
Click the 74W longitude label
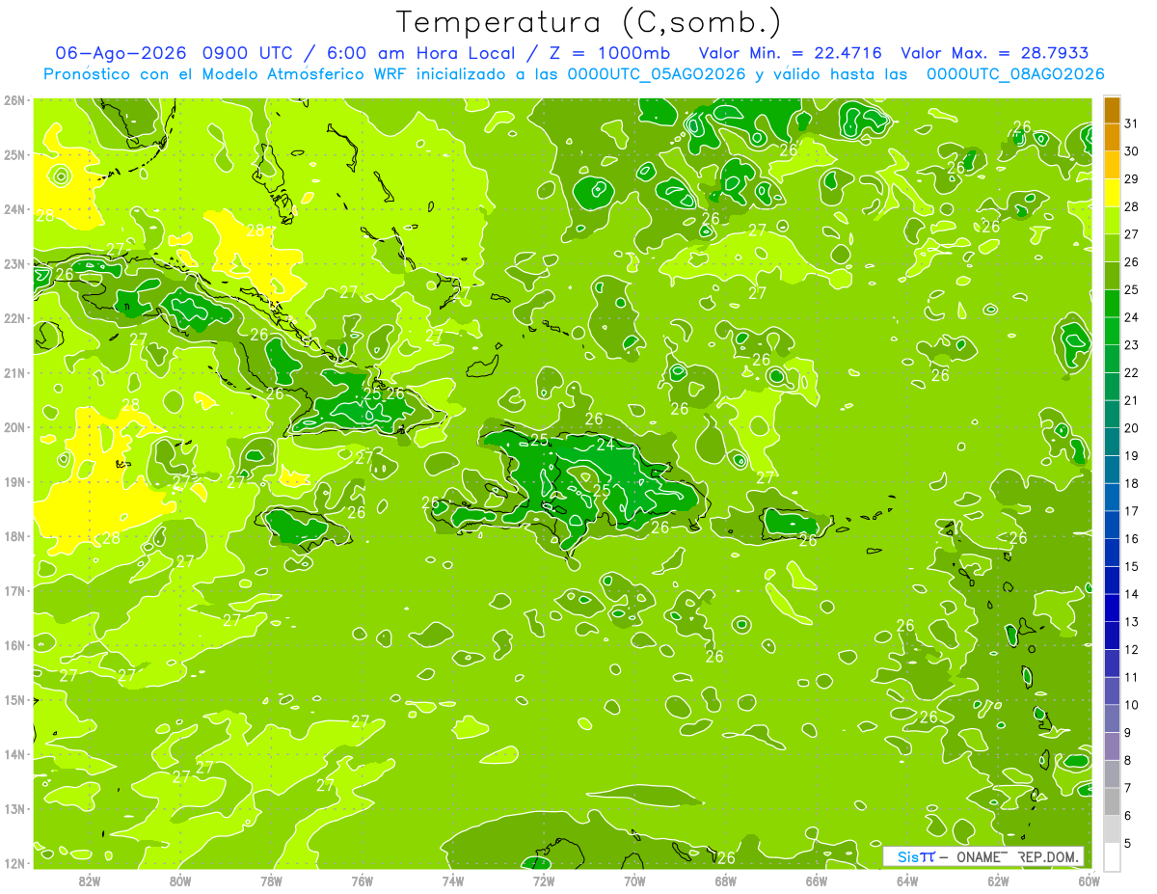[x=453, y=880]
